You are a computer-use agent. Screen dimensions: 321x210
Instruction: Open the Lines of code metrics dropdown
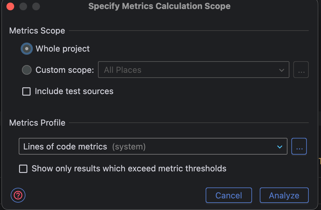[153, 146]
